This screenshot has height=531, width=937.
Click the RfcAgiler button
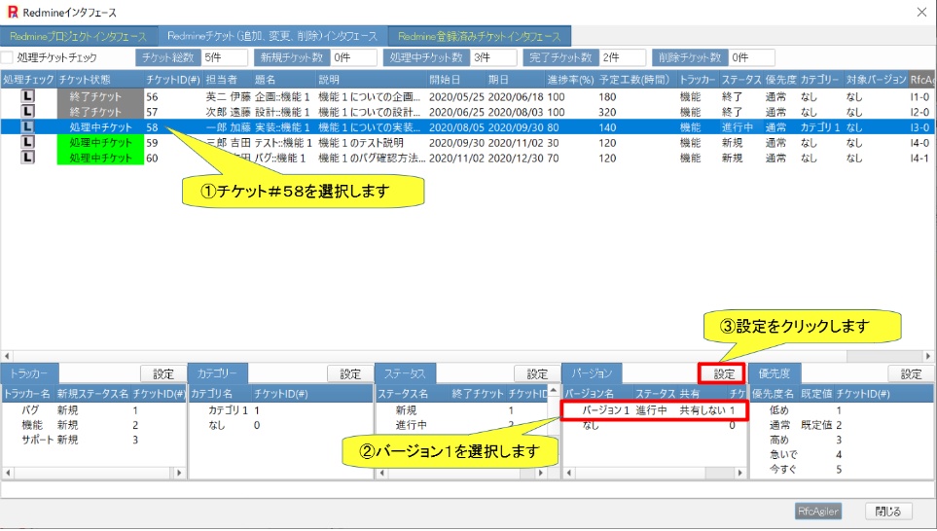(x=818, y=512)
